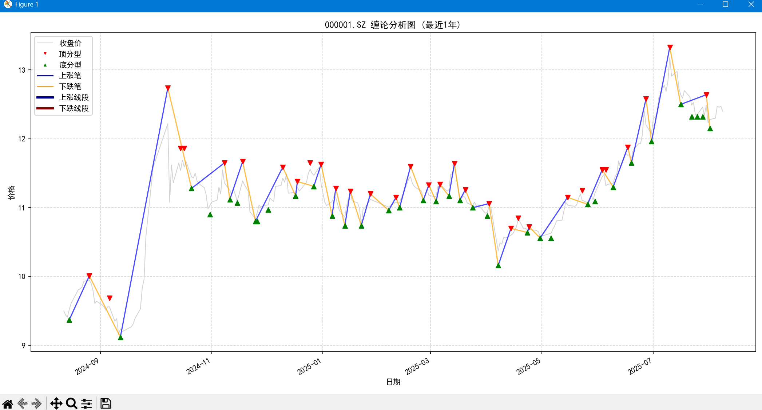
Task: Click the highest red top marker near 2025-07
Action: point(670,47)
